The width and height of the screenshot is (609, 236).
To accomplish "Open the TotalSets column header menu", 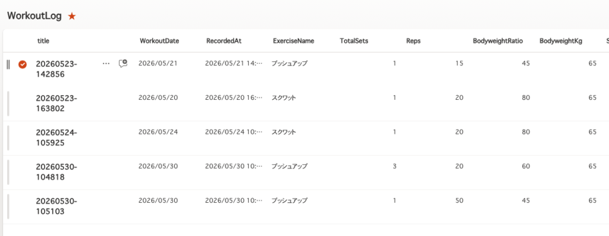I will (354, 41).
